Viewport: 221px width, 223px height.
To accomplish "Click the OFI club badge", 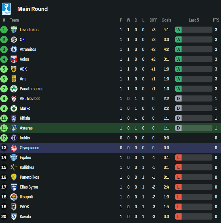I will pos(14,40).
